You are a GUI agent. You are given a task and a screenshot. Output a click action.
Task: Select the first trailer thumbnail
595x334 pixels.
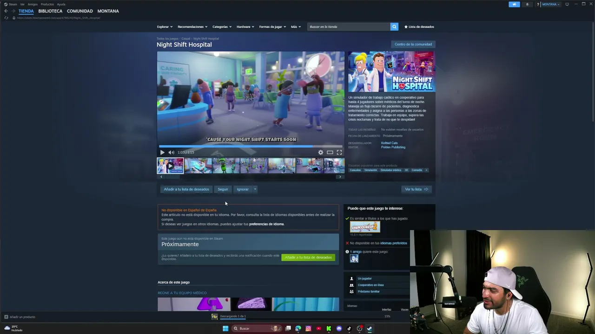coord(170,166)
